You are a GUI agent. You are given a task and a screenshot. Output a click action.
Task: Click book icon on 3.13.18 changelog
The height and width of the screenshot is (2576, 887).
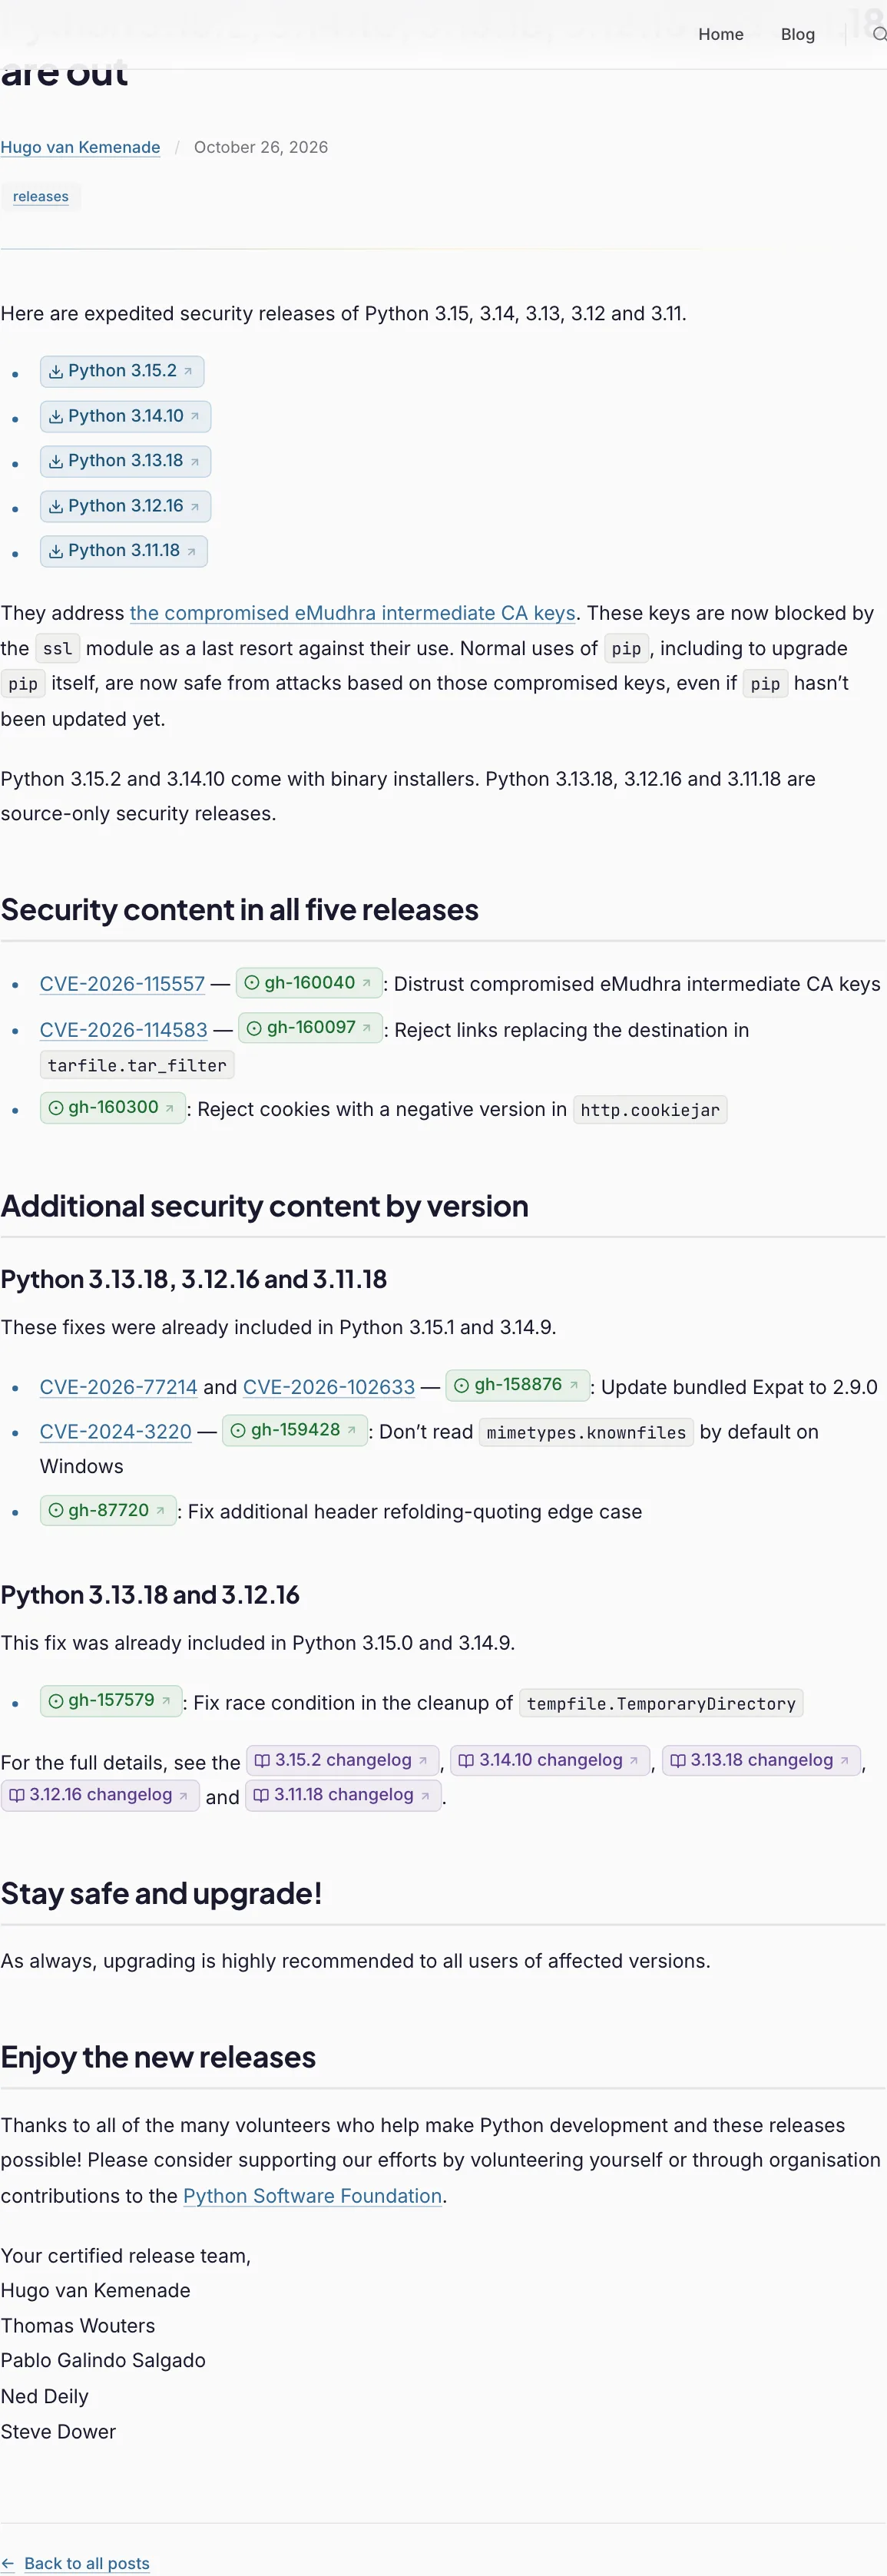678,1761
